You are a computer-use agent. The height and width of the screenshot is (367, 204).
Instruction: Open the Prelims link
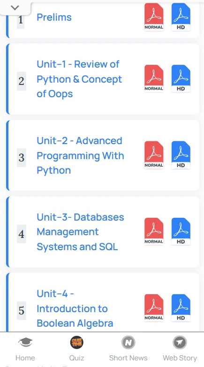[54, 17]
